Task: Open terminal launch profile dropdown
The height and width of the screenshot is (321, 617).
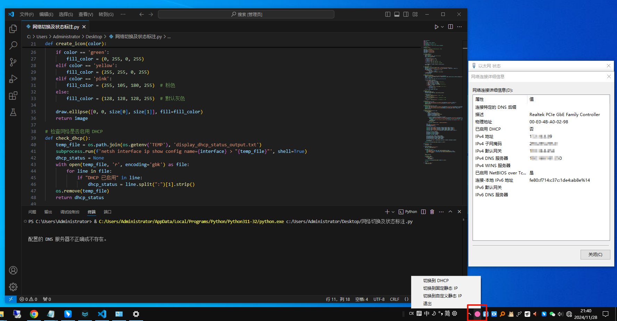Action: [x=393, y=212]
